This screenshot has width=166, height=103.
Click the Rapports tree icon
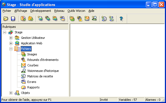23,87
